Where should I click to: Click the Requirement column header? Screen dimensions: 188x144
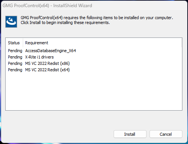(x=37, y=43)
